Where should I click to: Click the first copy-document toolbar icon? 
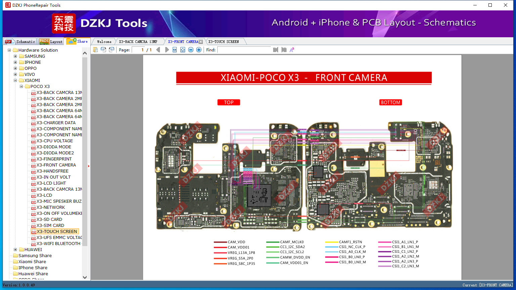point(95,50)
